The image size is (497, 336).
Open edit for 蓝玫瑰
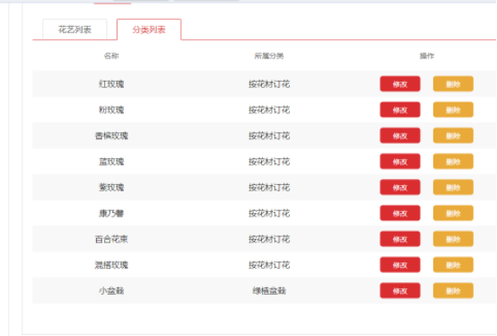pyautogui.click(x=400, y=162)
